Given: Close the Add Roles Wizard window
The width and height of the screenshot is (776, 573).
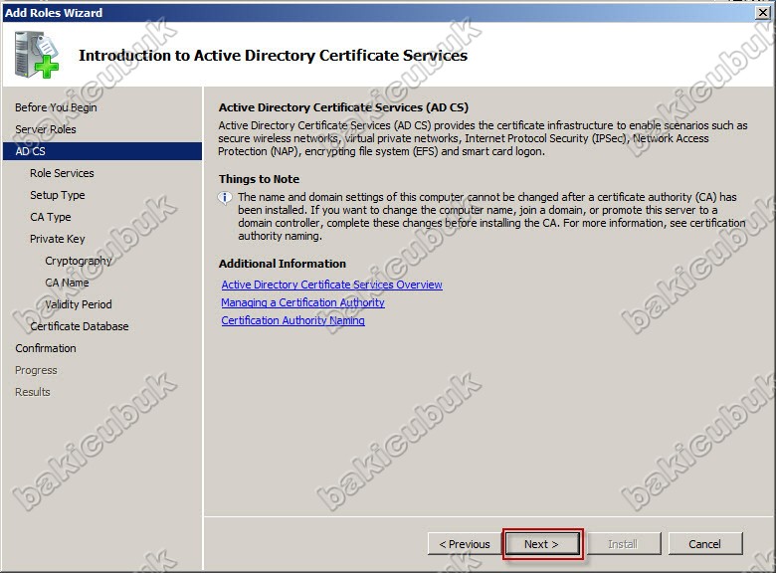Looking at the screenshot, I should [762, 13].
